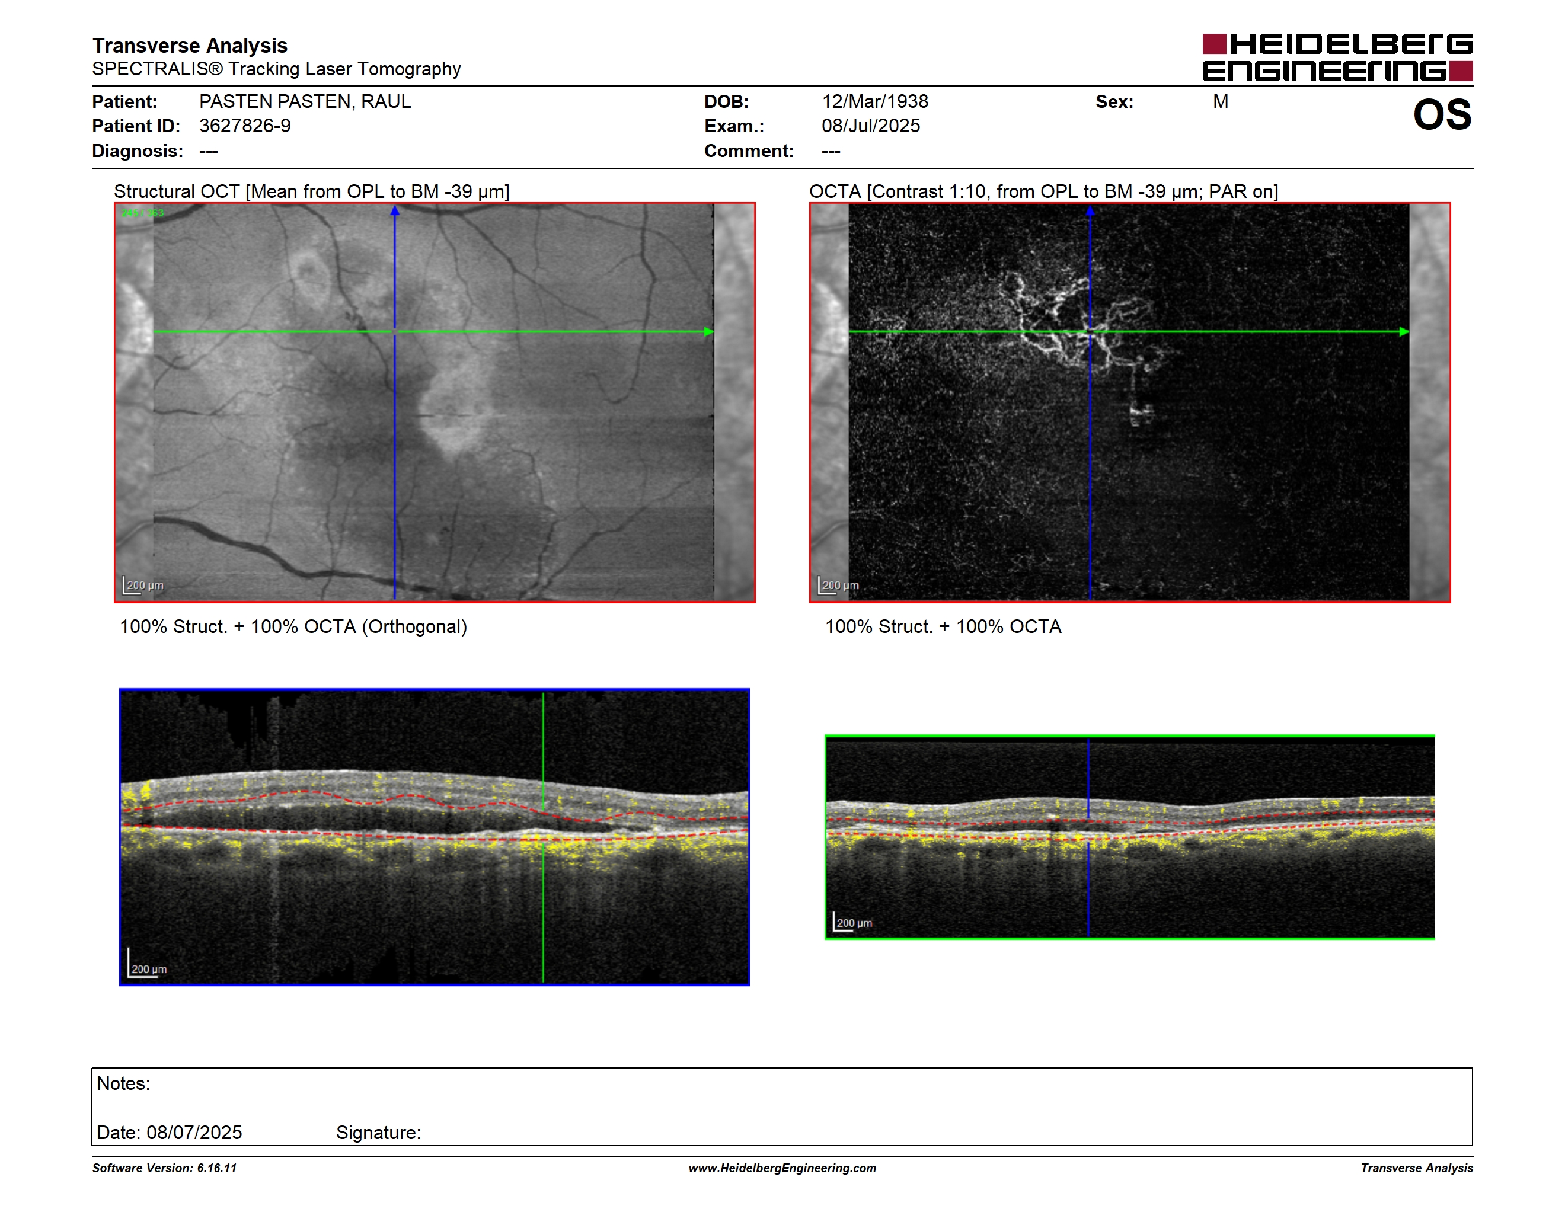
Task: Click the Heidelberg Engineering logo
Action: point(1337,57)
